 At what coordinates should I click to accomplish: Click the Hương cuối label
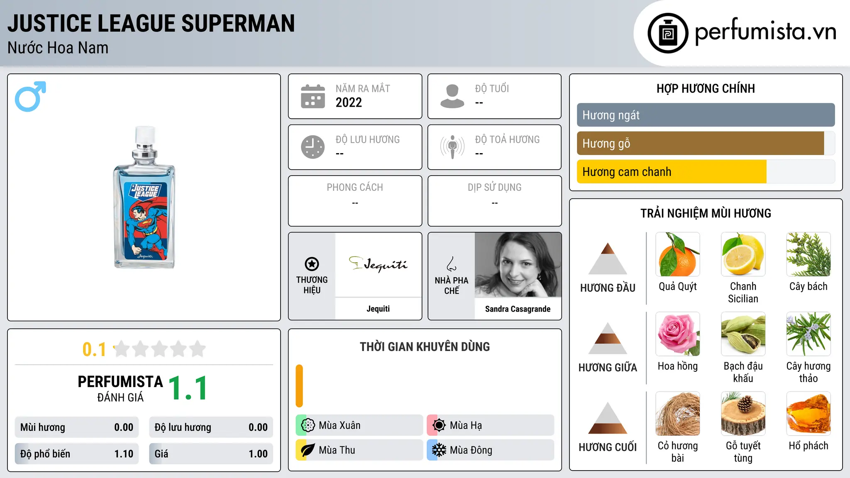point(608,447)
